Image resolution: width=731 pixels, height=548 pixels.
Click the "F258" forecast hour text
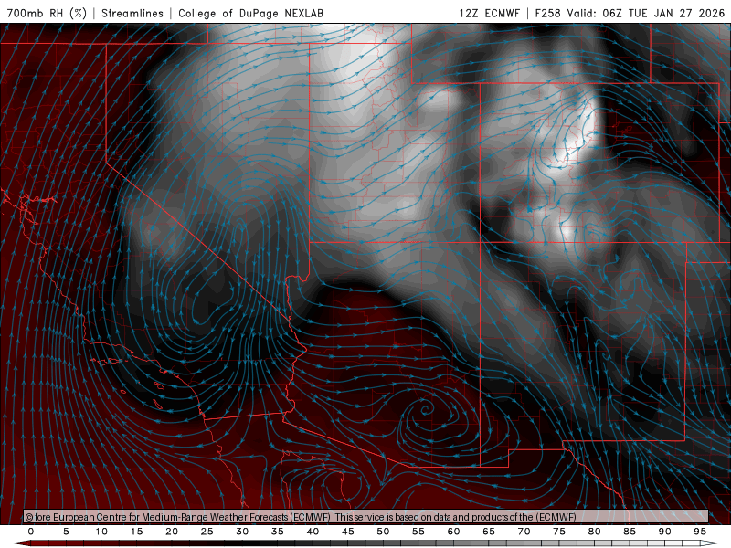point(547,13)
